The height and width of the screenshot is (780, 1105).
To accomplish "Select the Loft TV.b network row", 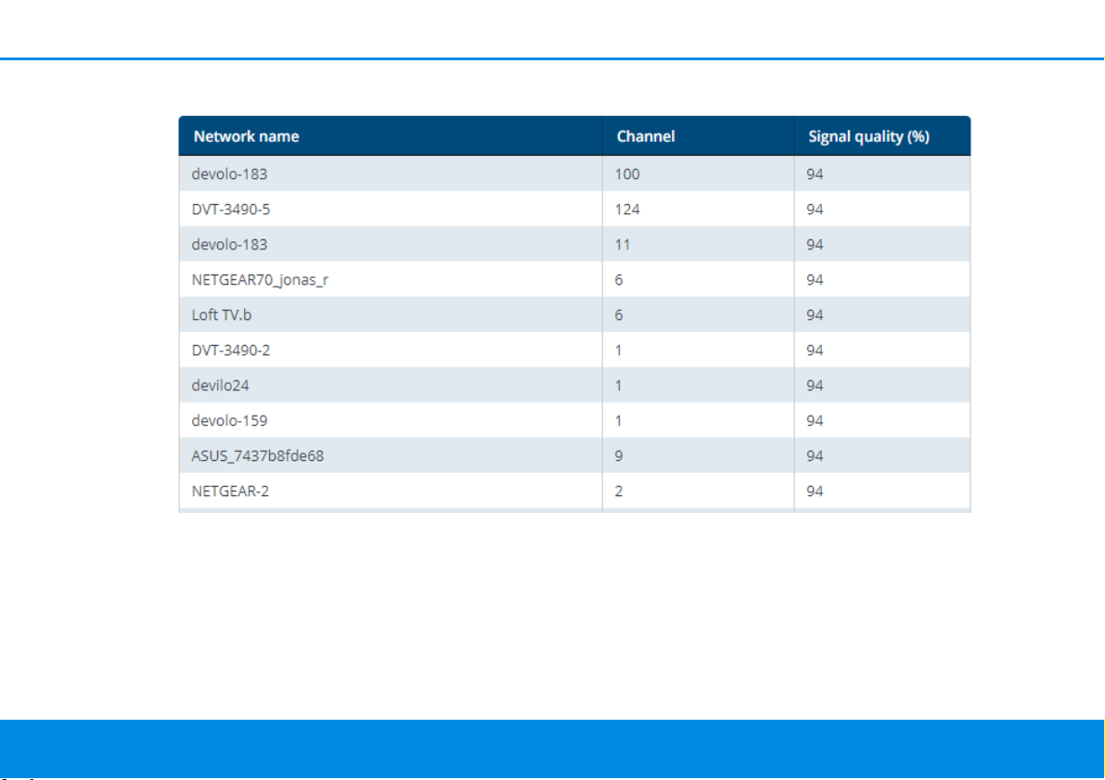I will pyautogui.click(x=574, y=315).
